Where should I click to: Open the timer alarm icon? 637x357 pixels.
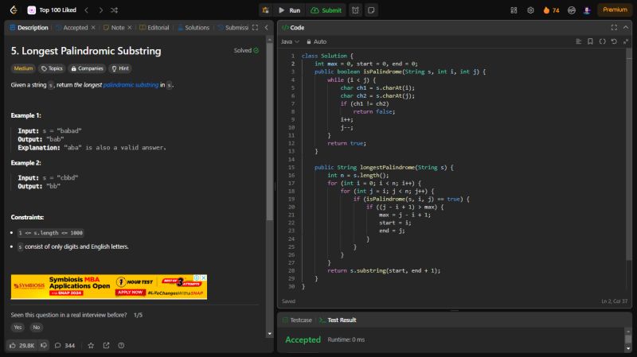pyautogui.click(x=355, y=10)
